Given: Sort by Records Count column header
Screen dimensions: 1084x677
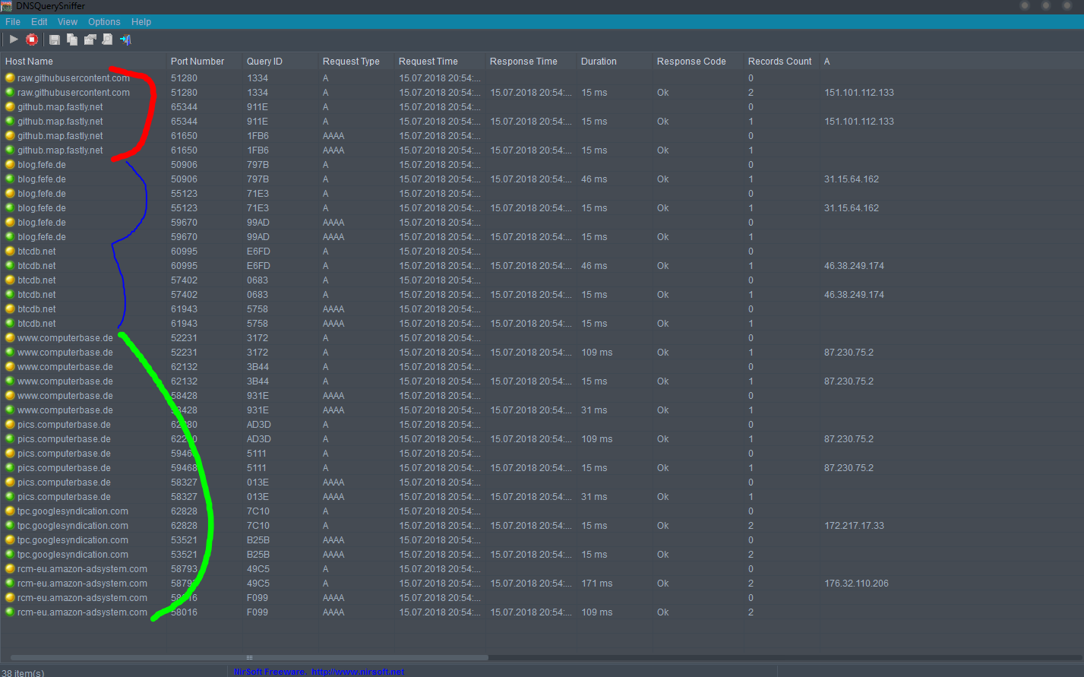Looking at the screenshot, I should [x=782, y=61].
